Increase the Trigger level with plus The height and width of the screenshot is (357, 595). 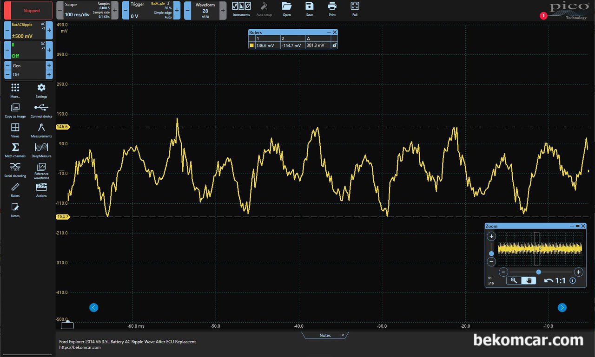(176, 10)
